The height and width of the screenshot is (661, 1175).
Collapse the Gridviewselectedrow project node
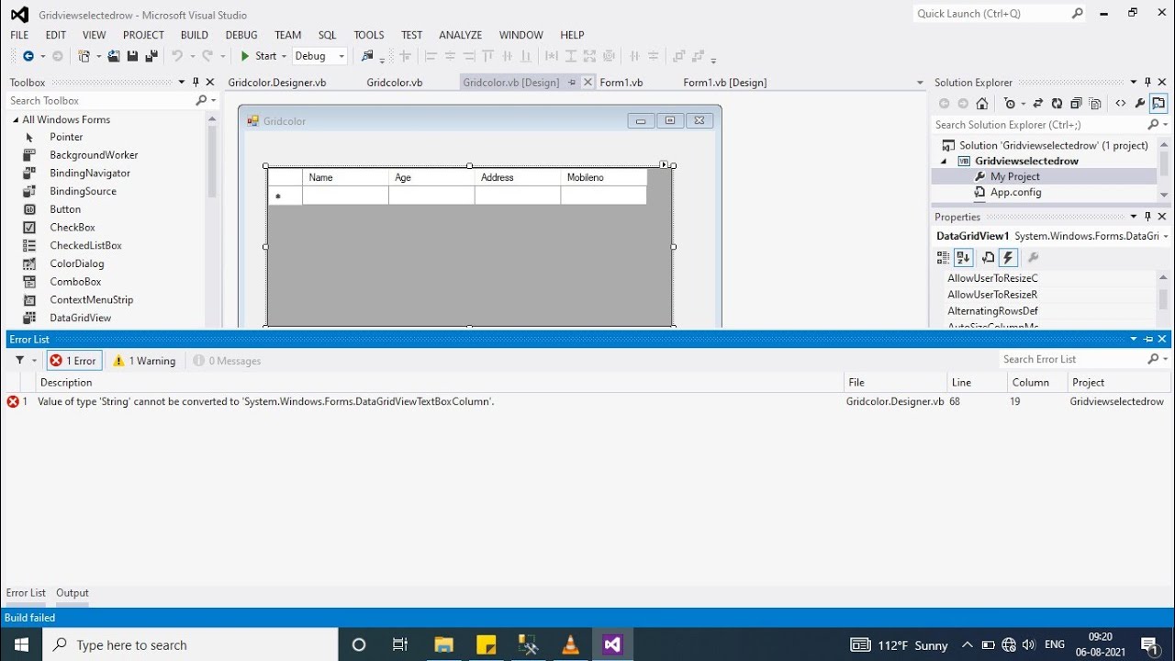coord(944,161)
